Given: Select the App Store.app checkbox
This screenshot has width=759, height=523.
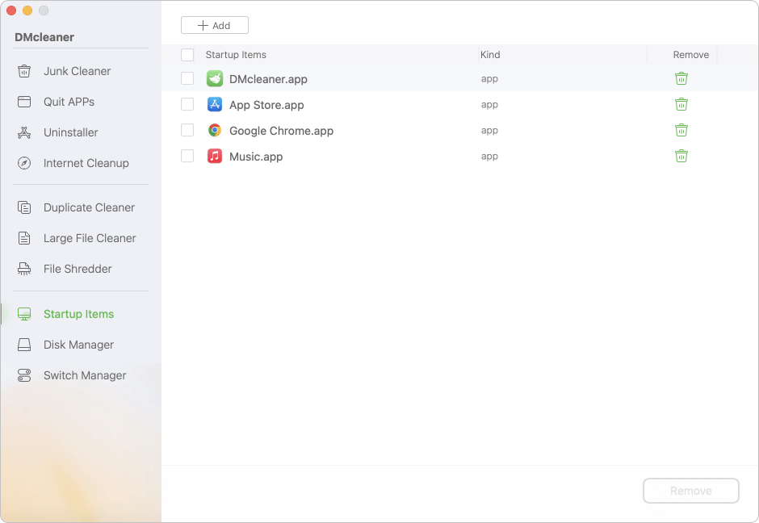Looking at the screenshot, I should (x=187, y=104).
